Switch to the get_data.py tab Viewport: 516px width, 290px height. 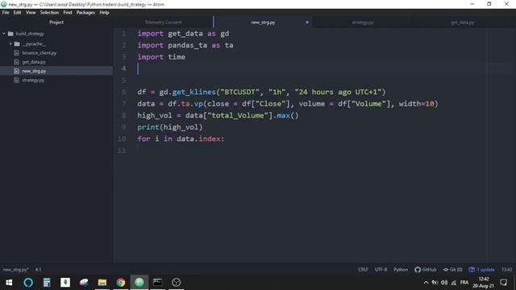pyautogui.click(x=462, y=23)
